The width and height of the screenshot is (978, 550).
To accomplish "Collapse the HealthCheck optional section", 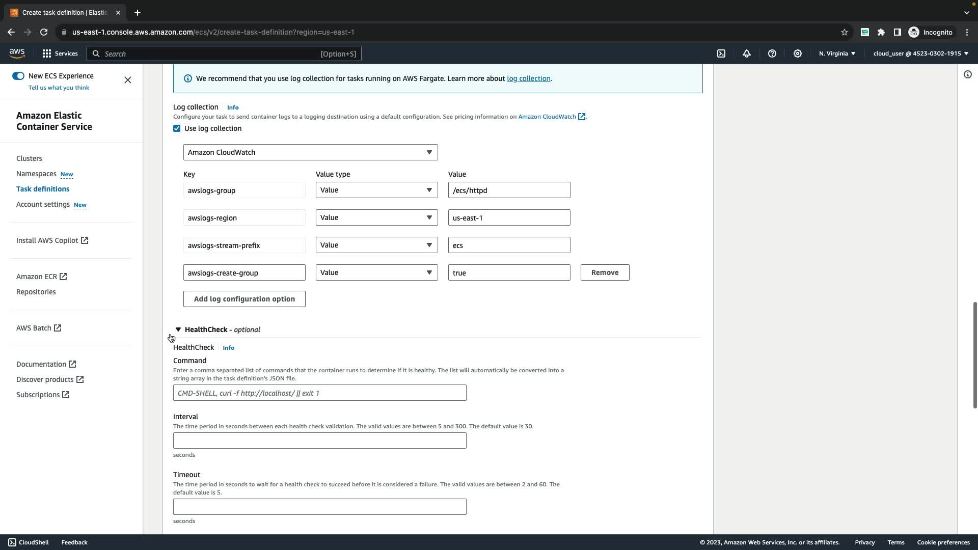I will [178, 329].
